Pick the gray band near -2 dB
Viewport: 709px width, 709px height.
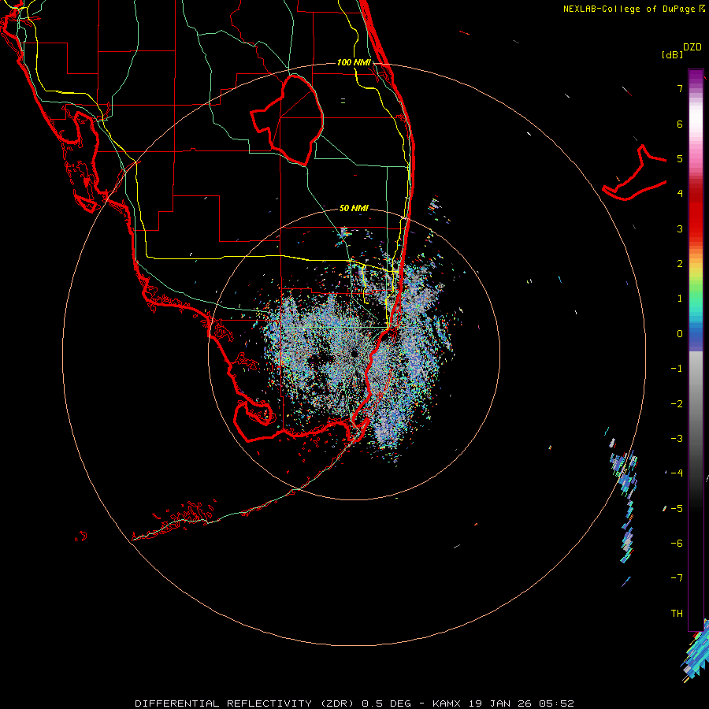(696, 404)
